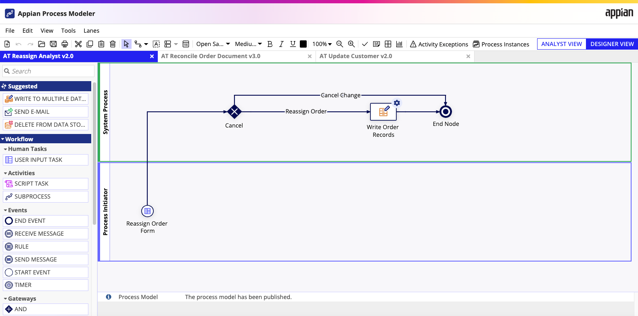The width and height of the screenshot is (638, 316).
Task: Copy the selected node
Action: (x=90, y=44)
